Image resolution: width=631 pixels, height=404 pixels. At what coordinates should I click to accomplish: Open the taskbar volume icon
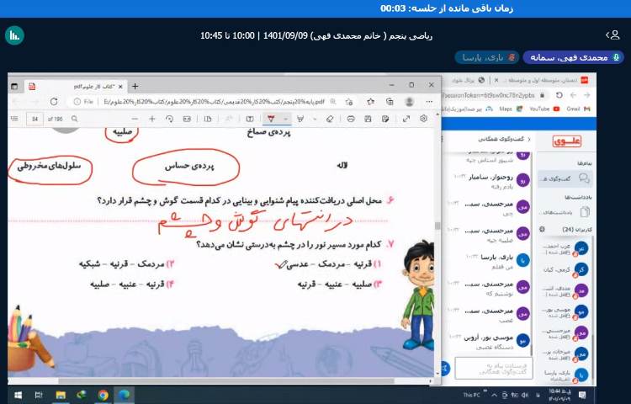pos(525,395)
